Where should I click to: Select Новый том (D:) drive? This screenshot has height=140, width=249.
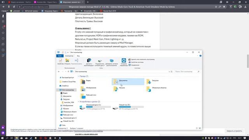tap(128, 107)
